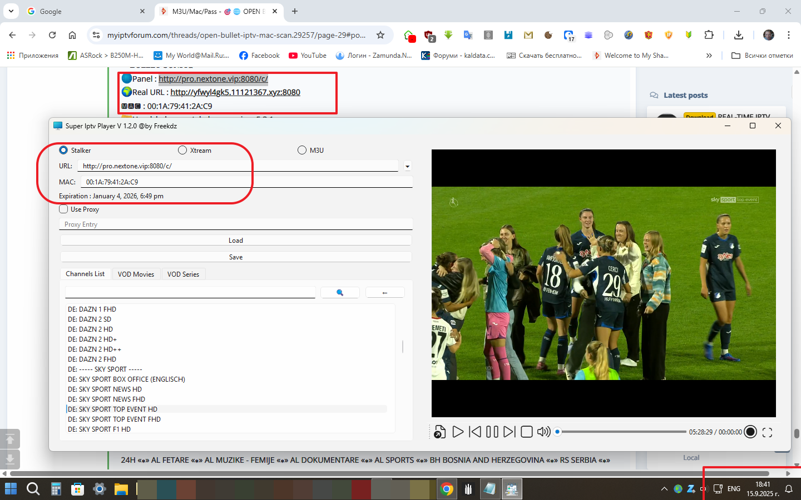Viewport: 801px width, 500px height.
Task: Open the browser Downloads icon
Action: 739,35
